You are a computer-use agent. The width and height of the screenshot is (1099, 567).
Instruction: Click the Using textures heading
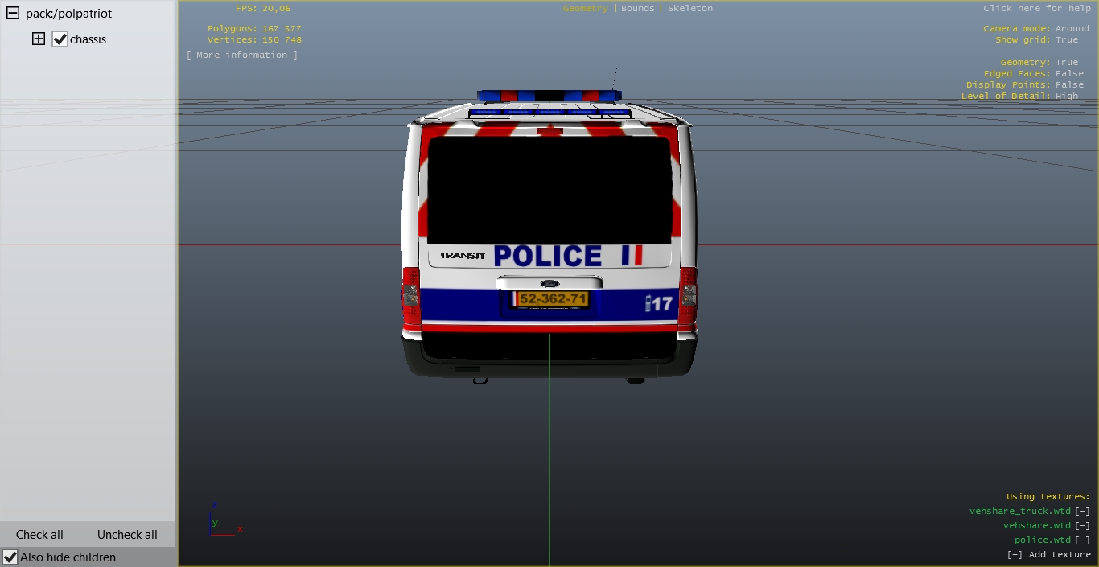[x=1048, y=497]
